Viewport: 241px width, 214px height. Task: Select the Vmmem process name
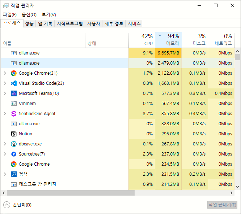click(x=27, y=104)
